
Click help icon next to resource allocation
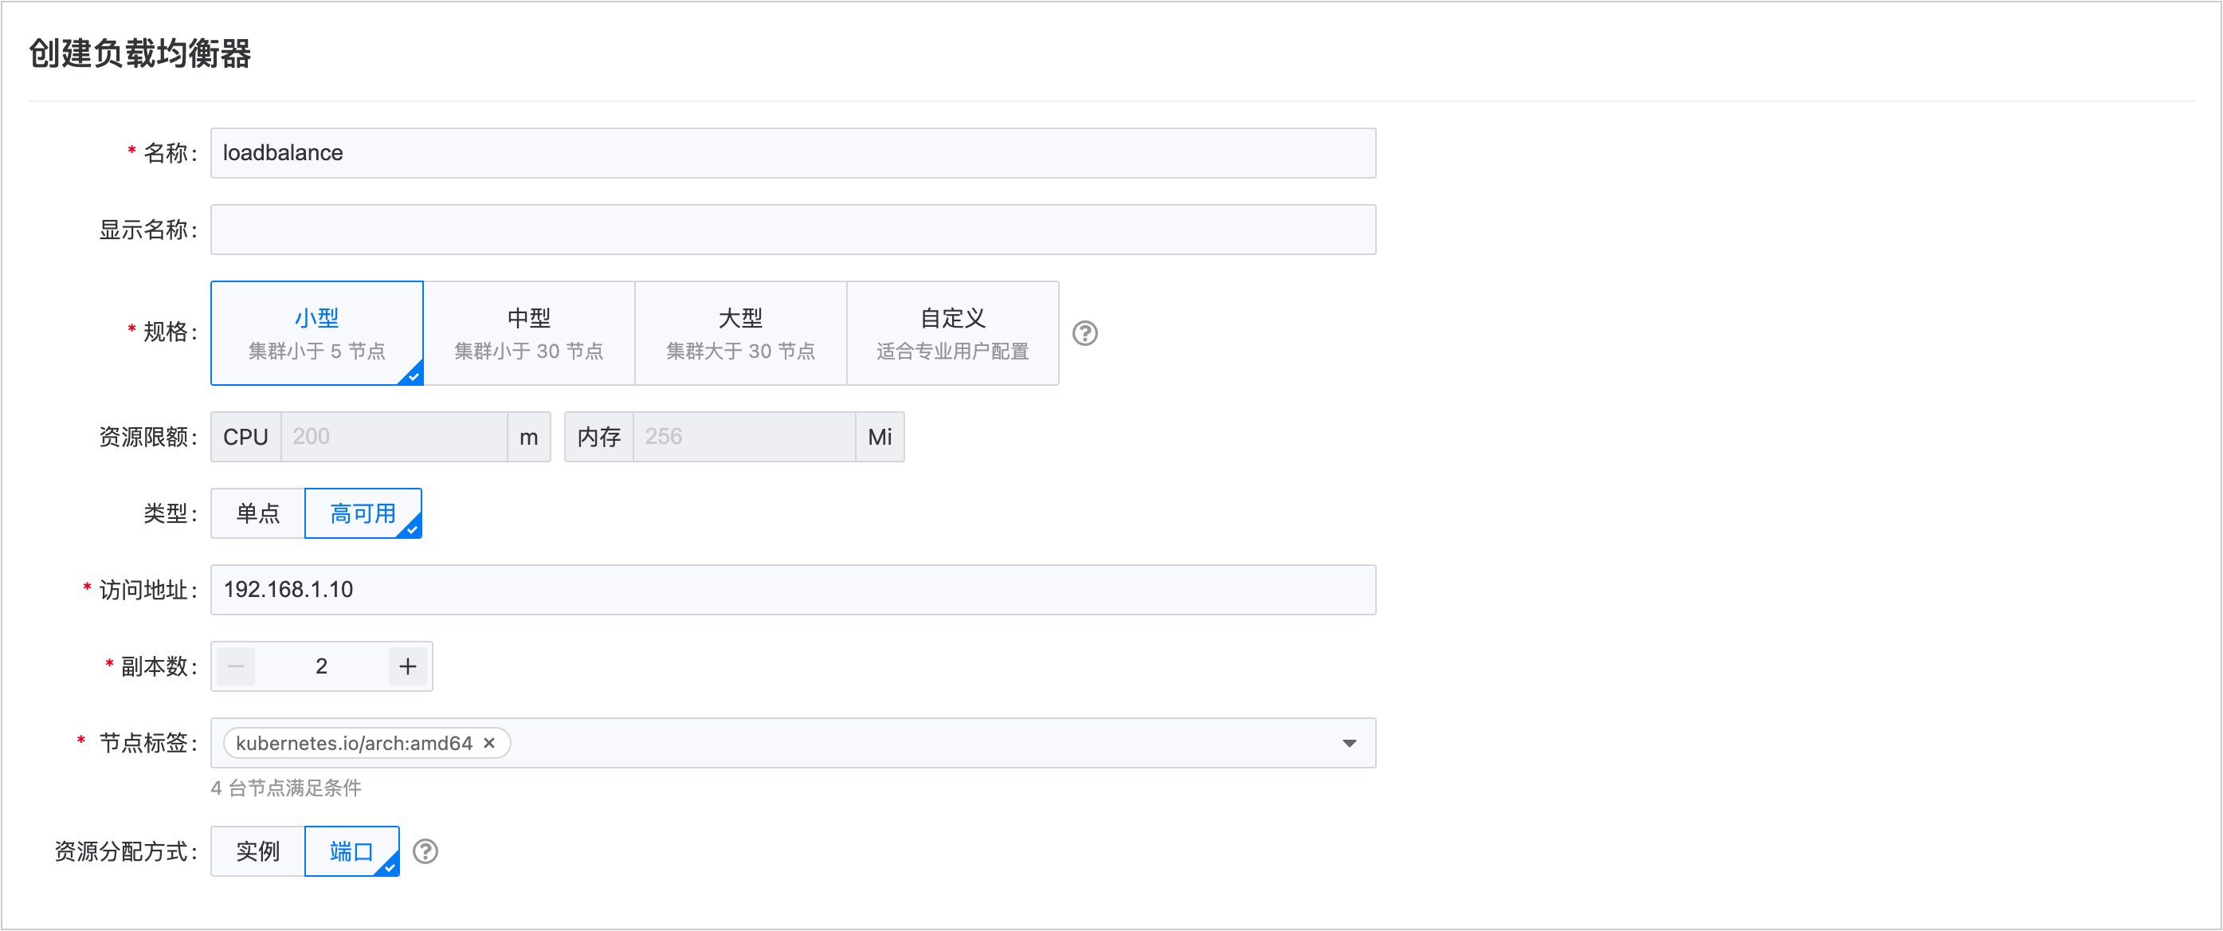point(425,851)
